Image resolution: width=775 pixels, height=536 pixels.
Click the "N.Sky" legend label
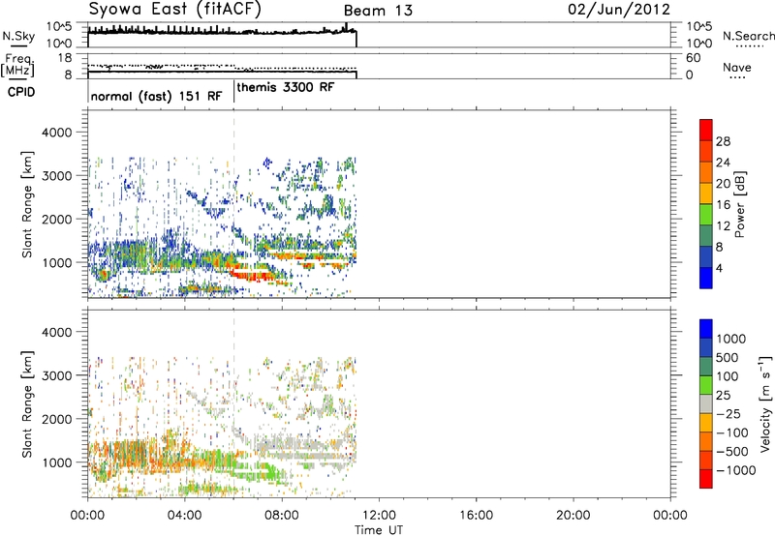[18, 36]
